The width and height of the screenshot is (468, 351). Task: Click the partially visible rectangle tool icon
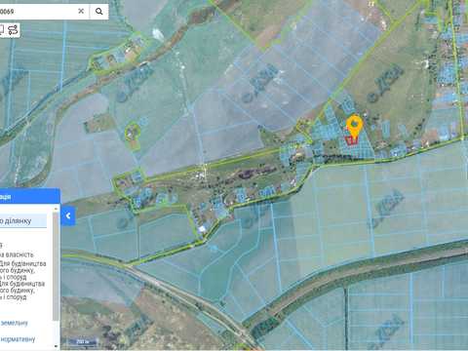[x=2, y=30]
